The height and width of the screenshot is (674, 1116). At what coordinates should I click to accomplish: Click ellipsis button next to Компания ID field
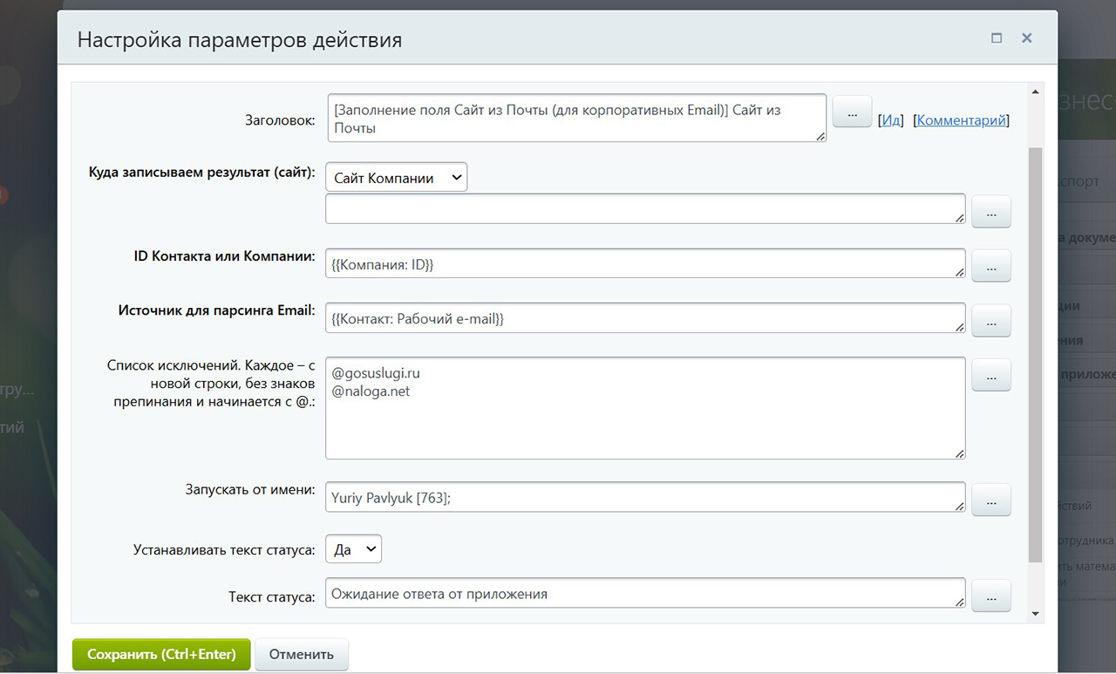coord(990,267)
